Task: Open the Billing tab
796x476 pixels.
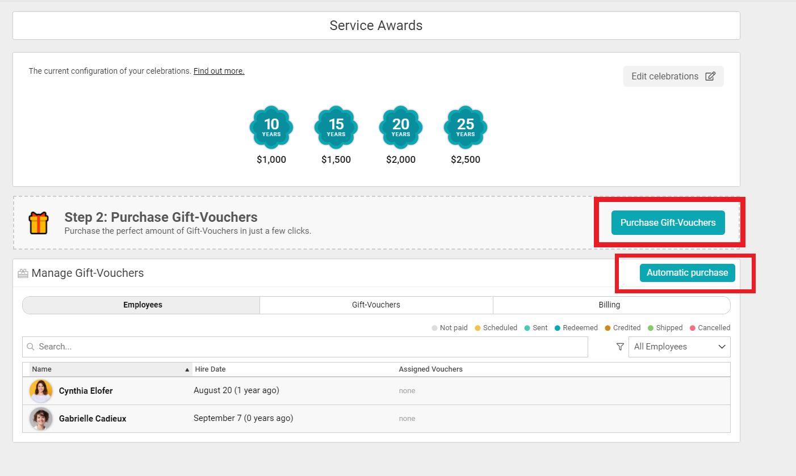Action: click(x=609, y=305)
